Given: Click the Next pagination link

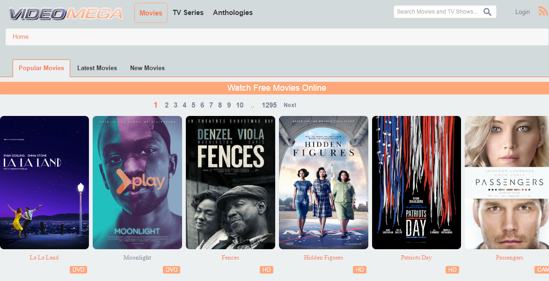Looking at the screenshot, I should 290,105.
